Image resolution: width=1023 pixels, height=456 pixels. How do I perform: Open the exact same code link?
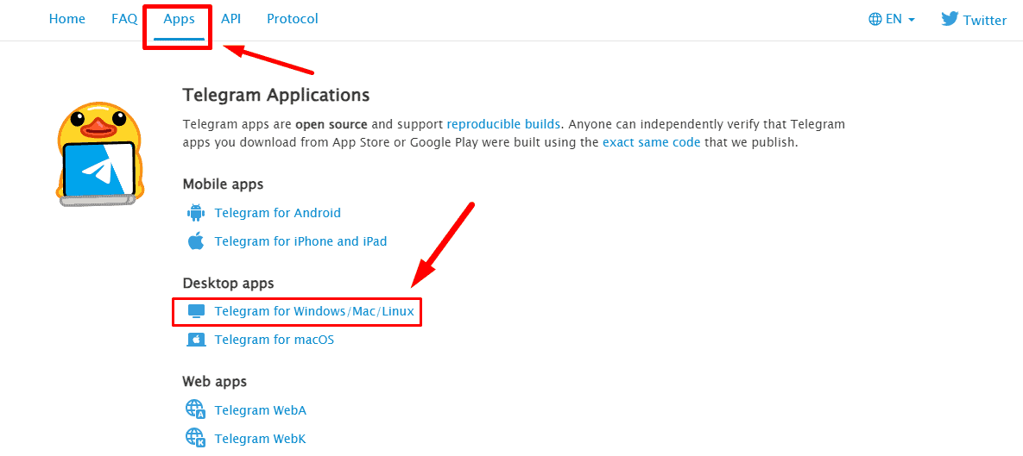pos(651,142)
